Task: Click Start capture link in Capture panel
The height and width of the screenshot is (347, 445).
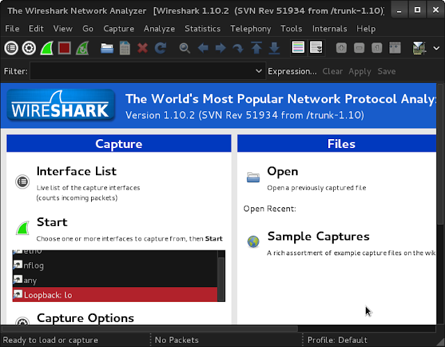Action: click(52, 222)
